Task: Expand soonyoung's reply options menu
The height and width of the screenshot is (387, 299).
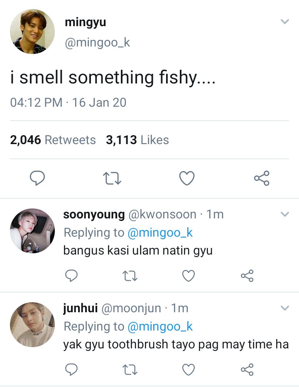Action: tap(284, 214)
